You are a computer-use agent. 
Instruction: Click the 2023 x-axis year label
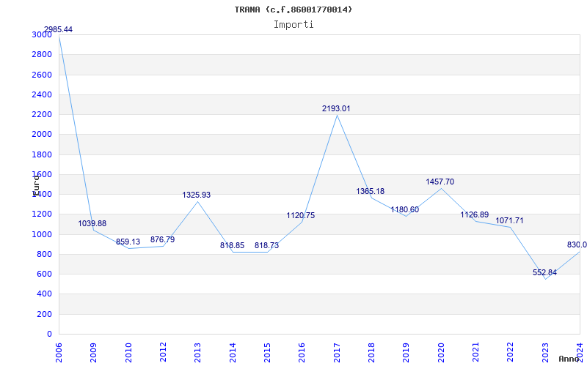pos(545,352)
